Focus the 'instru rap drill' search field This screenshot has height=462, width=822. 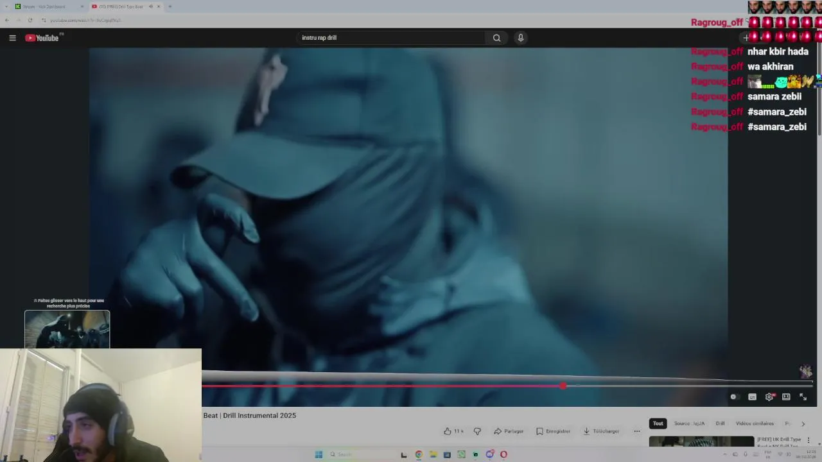point(392,38)
